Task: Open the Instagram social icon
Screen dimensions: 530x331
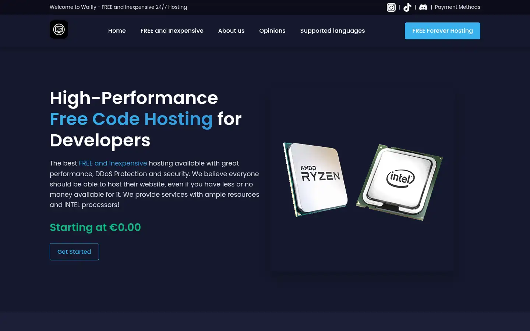Action: click(x=391, y=7)
